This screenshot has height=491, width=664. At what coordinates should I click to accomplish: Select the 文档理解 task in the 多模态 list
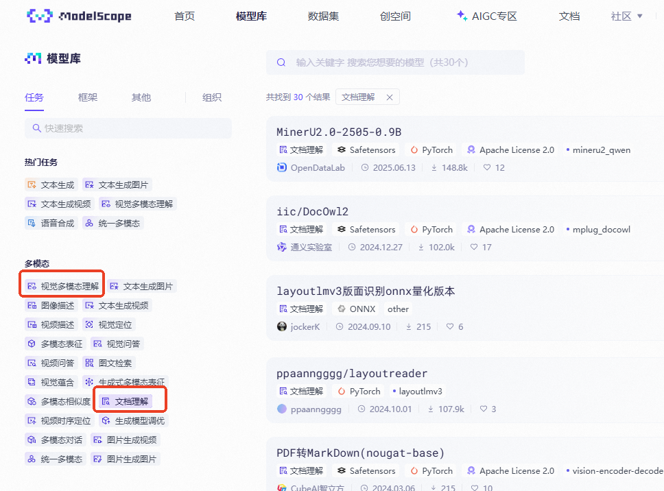[x=126, y=401]
